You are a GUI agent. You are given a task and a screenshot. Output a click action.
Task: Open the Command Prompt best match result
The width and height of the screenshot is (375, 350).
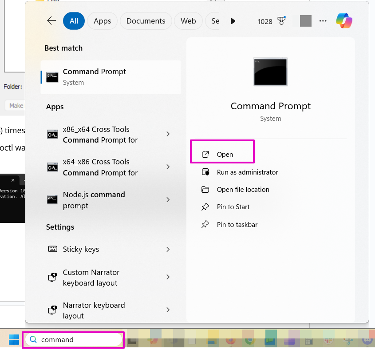point(111,77)
